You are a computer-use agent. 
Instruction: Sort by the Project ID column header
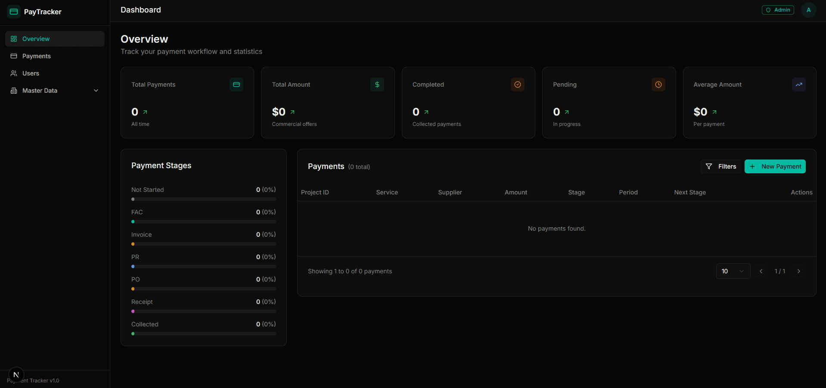315,192
